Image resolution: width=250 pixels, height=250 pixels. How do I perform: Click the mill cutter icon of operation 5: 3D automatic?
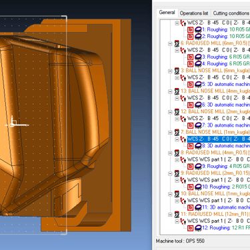point(198,85)
